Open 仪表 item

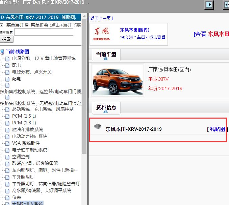(x=17, y=198)
